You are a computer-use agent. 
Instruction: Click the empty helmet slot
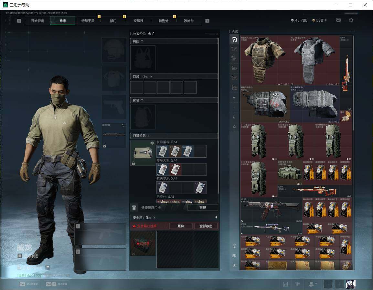(114, 50)
